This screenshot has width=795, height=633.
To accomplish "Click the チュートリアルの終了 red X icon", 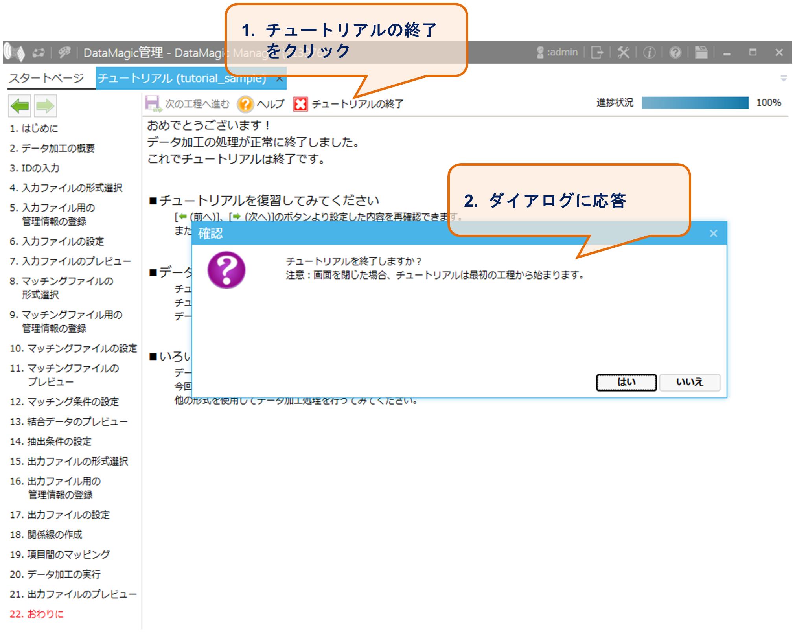I will point(300,104).
